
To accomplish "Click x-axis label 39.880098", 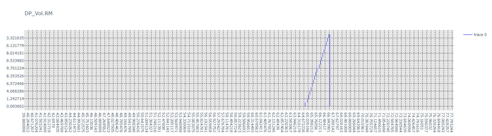I will pyautogui.click(x=24, y=122).
